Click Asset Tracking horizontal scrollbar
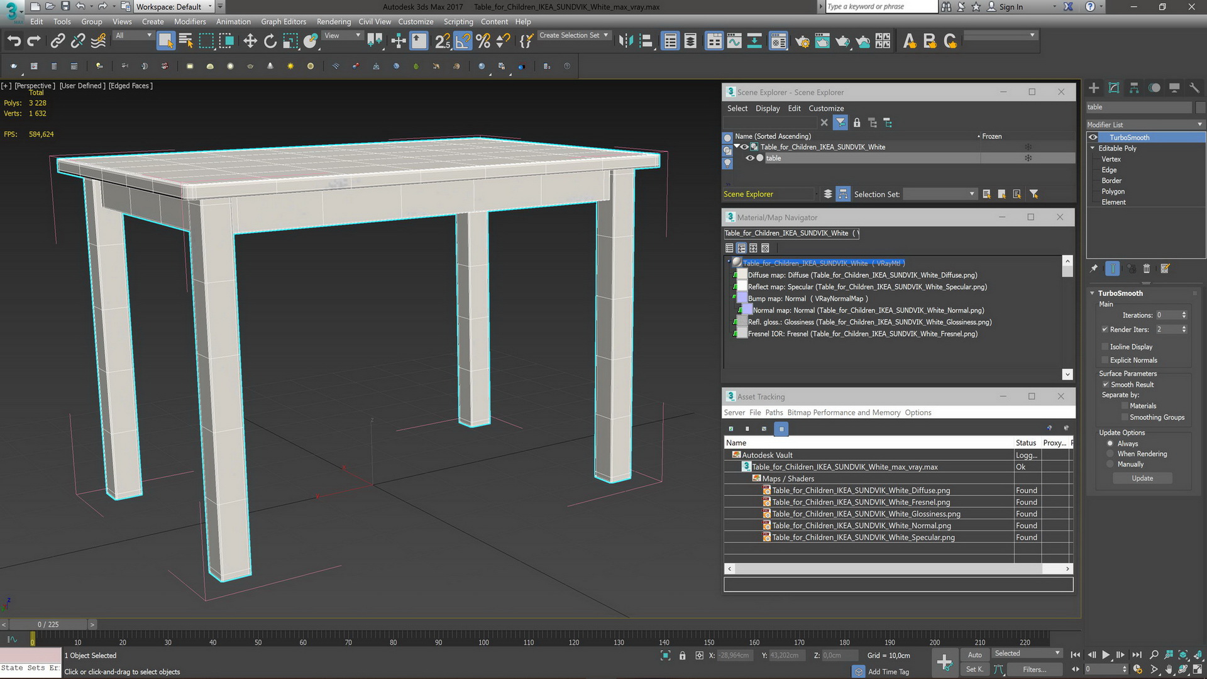 (x=898, y=569)
